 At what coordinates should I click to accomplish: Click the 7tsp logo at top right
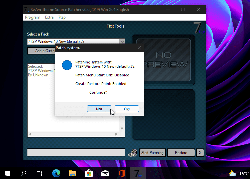[199, 28]
